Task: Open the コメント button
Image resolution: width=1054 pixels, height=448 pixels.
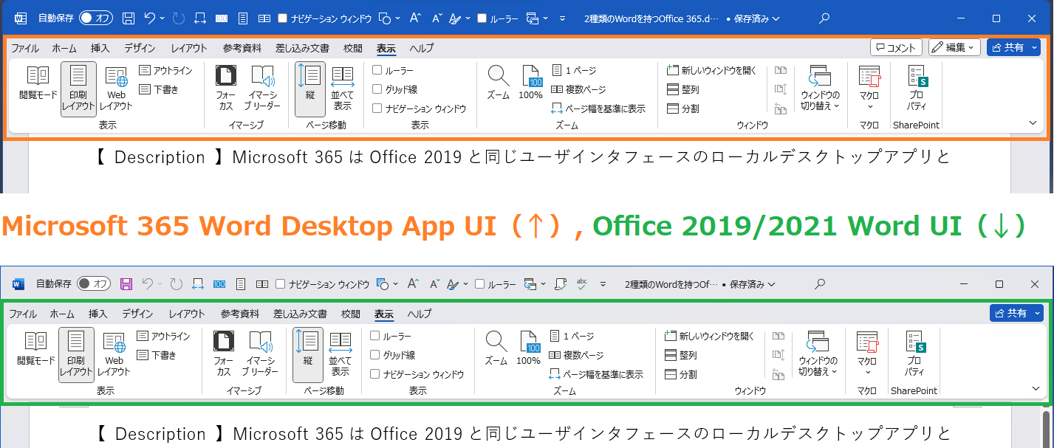Action: pyautogui.click(x=896, y=46)
